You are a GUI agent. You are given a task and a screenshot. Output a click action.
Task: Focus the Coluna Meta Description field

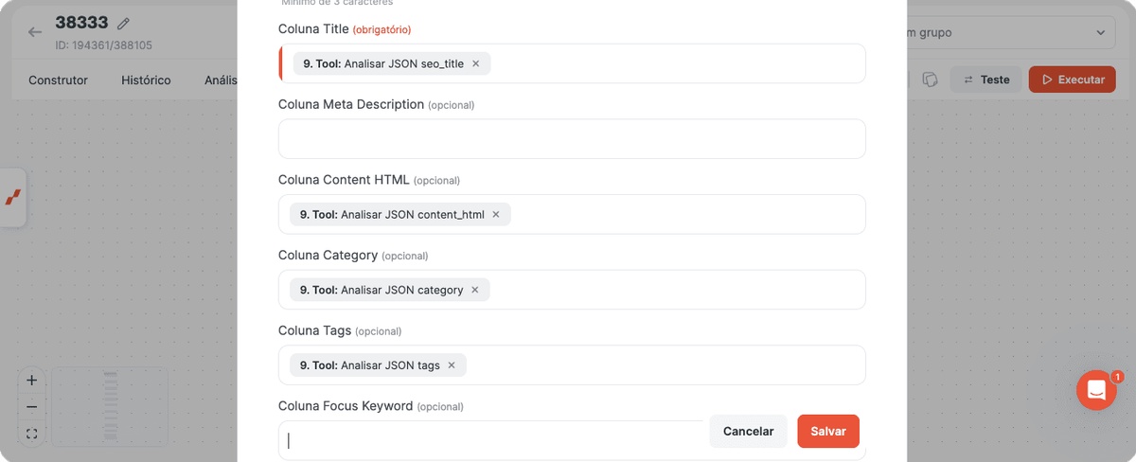pyautogui.click(x=572, y=138)
